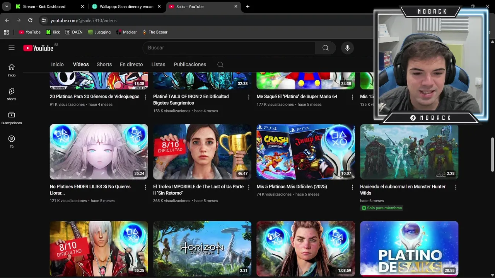Click the YouTube logo
This screenshot has height=278, width=495.
(38, 48)
